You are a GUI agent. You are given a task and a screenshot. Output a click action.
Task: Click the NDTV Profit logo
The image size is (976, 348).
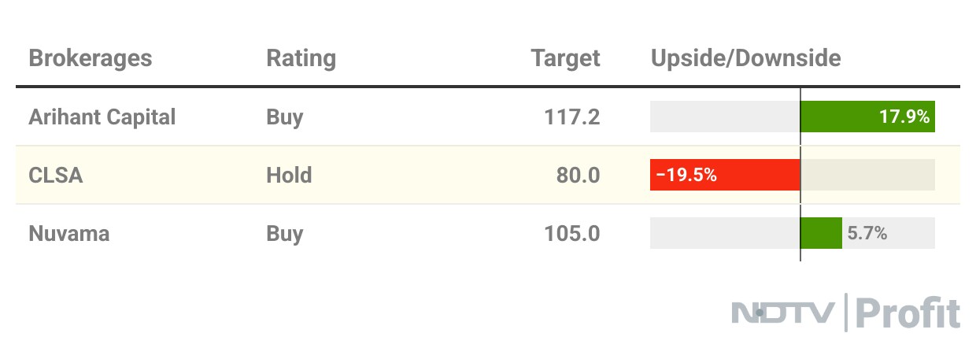pyautogui.click(x=846, y=313)
